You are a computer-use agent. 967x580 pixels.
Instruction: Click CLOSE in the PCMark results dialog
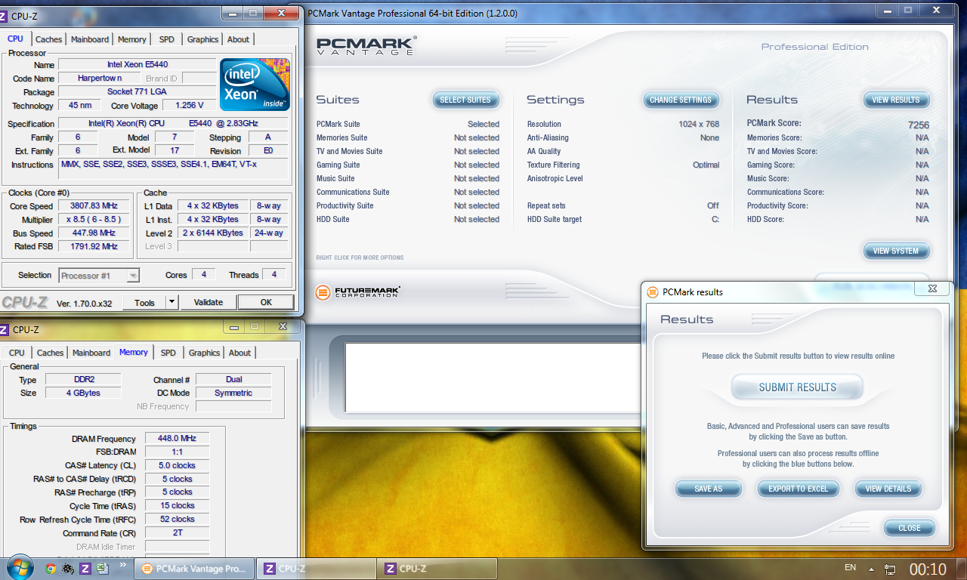[x=910, y=528]
